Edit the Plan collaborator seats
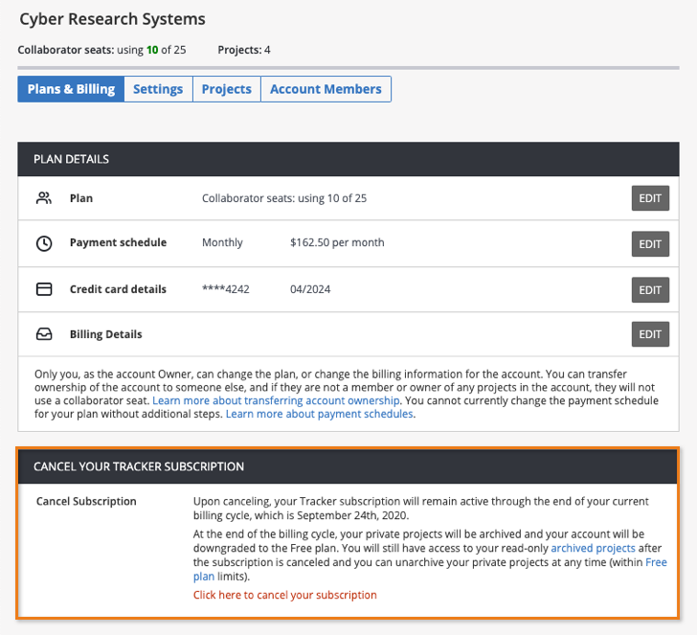Image resolution: width=697 pixels, height=635 pixels. point(650,198)
